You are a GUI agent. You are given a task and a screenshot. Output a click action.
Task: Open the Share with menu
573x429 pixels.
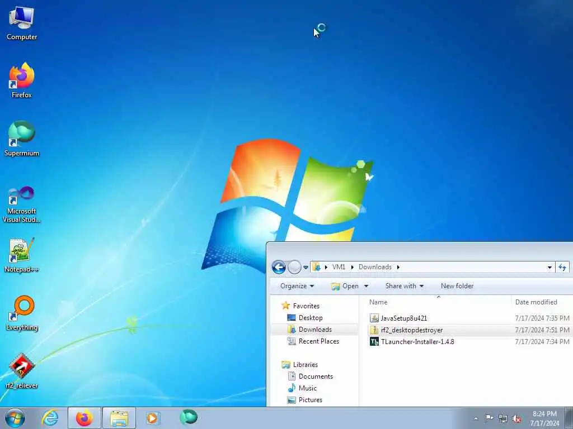click(405, 286)
